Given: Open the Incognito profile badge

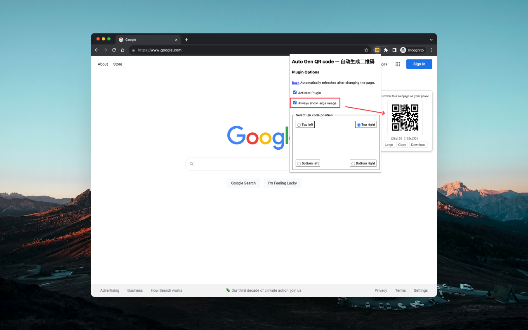Looking at the screenshot, I should click(x=412, y=50).
